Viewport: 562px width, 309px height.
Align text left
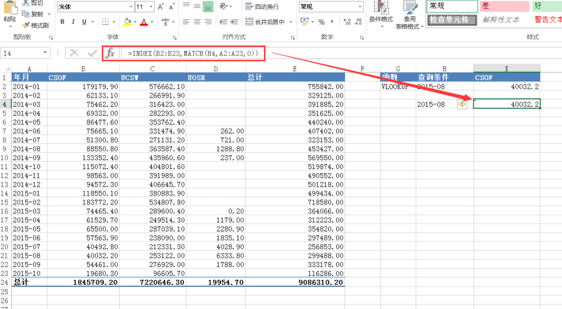(x=186, y=22)
